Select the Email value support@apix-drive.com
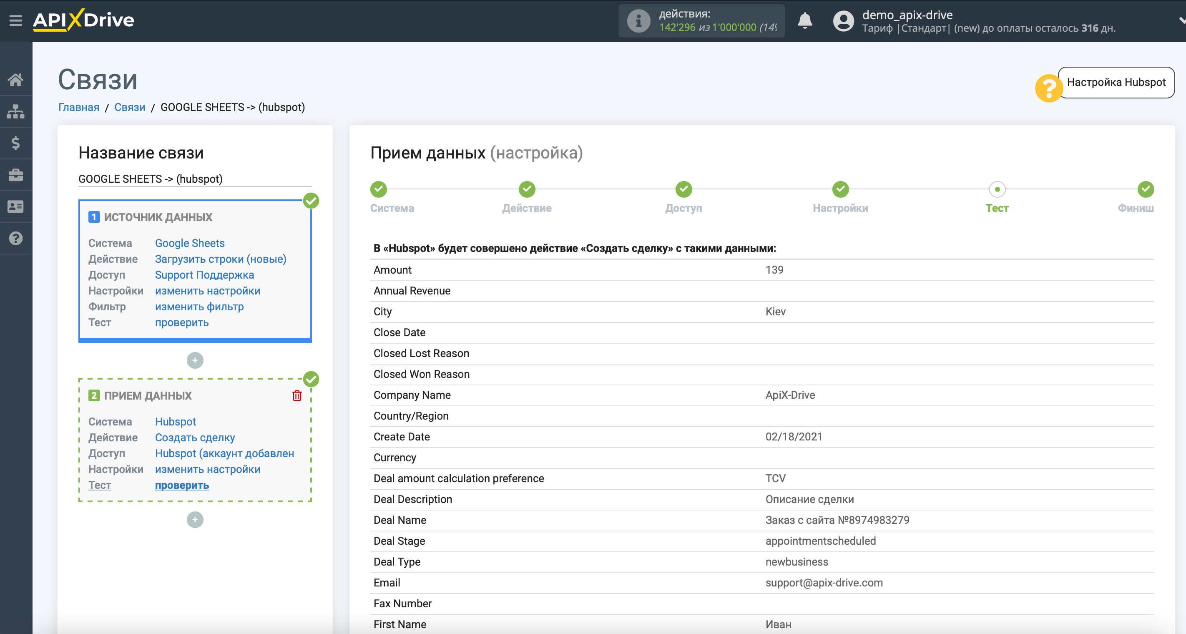This screenshot has width=1186, height=634. coord(824,583)
